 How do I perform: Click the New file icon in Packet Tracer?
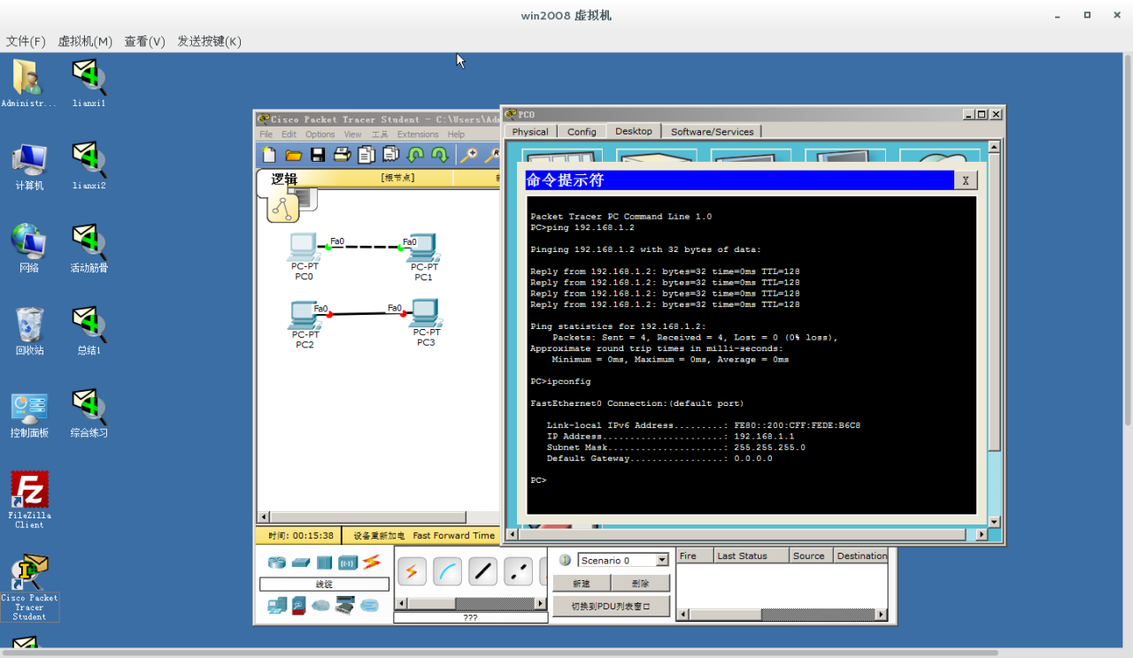269,156
